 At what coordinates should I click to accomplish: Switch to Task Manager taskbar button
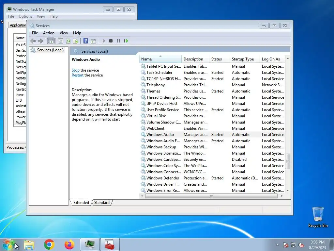(x=89, y=244)
